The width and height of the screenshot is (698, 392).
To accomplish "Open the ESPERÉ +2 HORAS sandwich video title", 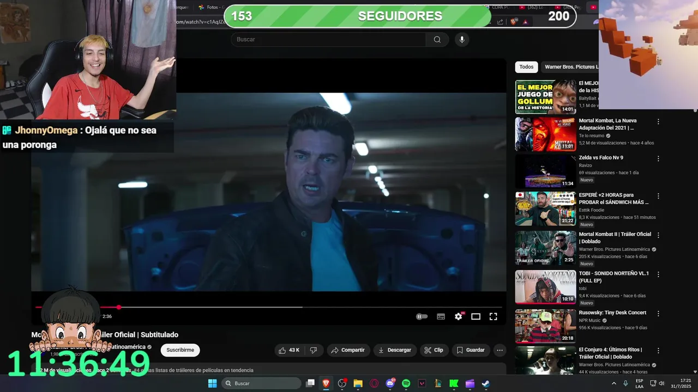I will pos(613,199).
